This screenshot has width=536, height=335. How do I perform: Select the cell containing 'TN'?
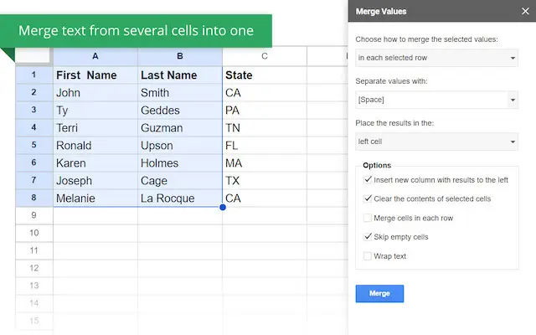(265, 128)
